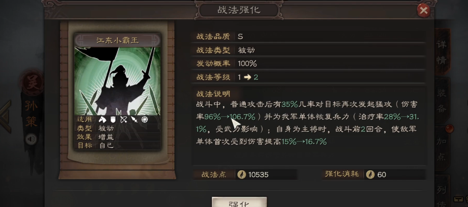Click the spear troop type icon

pyautogui.click(x=134, y=120)
